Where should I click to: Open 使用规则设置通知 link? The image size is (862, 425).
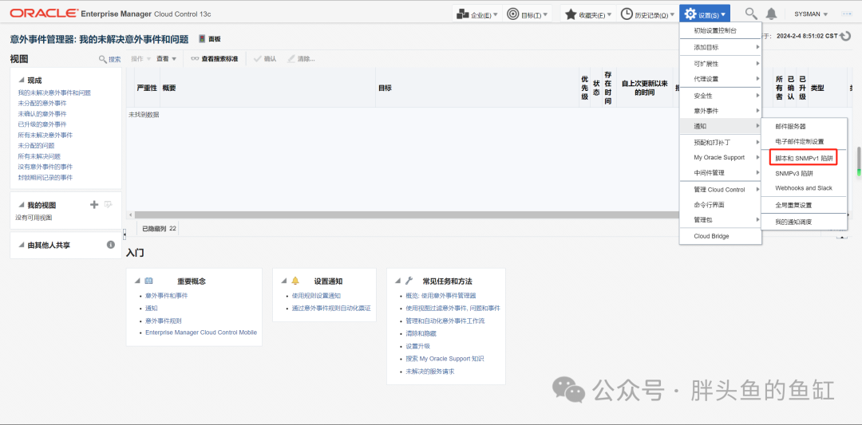click(317, 295)
